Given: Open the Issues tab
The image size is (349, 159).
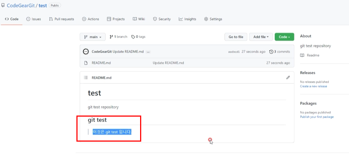Looking at the screenshot, I should pyautogui.click(x=33, y=19).
